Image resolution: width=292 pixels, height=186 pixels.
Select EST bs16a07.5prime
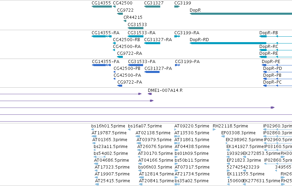tap(129, 129)
